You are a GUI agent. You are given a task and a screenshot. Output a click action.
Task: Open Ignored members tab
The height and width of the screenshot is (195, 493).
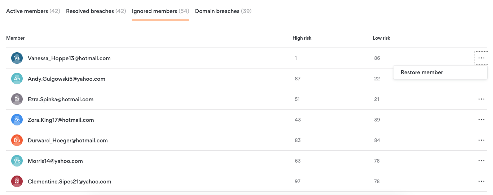(160, 11)
